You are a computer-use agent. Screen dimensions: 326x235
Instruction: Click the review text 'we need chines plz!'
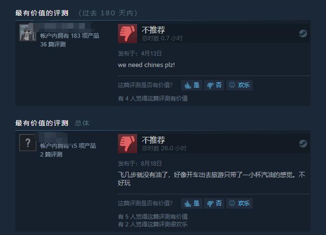pyautogui.click(x=146, y=65)
